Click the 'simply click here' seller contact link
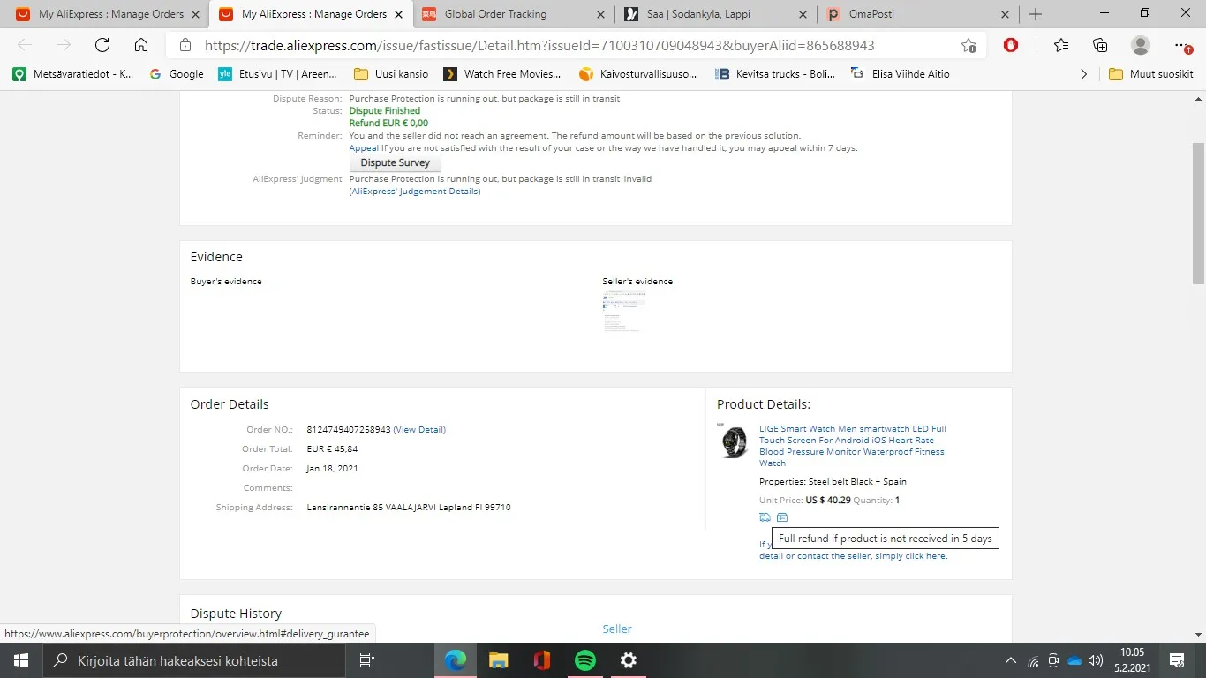The height and width of the screenshot is (678, 1206). [x=910, y=556]
